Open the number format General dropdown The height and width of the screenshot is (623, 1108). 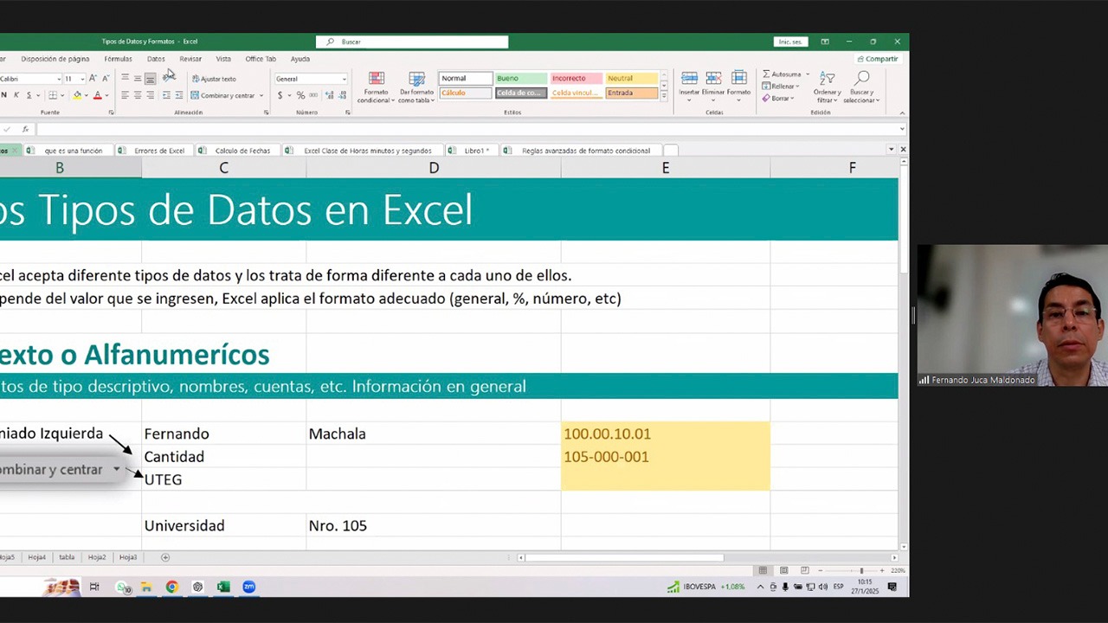coord(344,79)
